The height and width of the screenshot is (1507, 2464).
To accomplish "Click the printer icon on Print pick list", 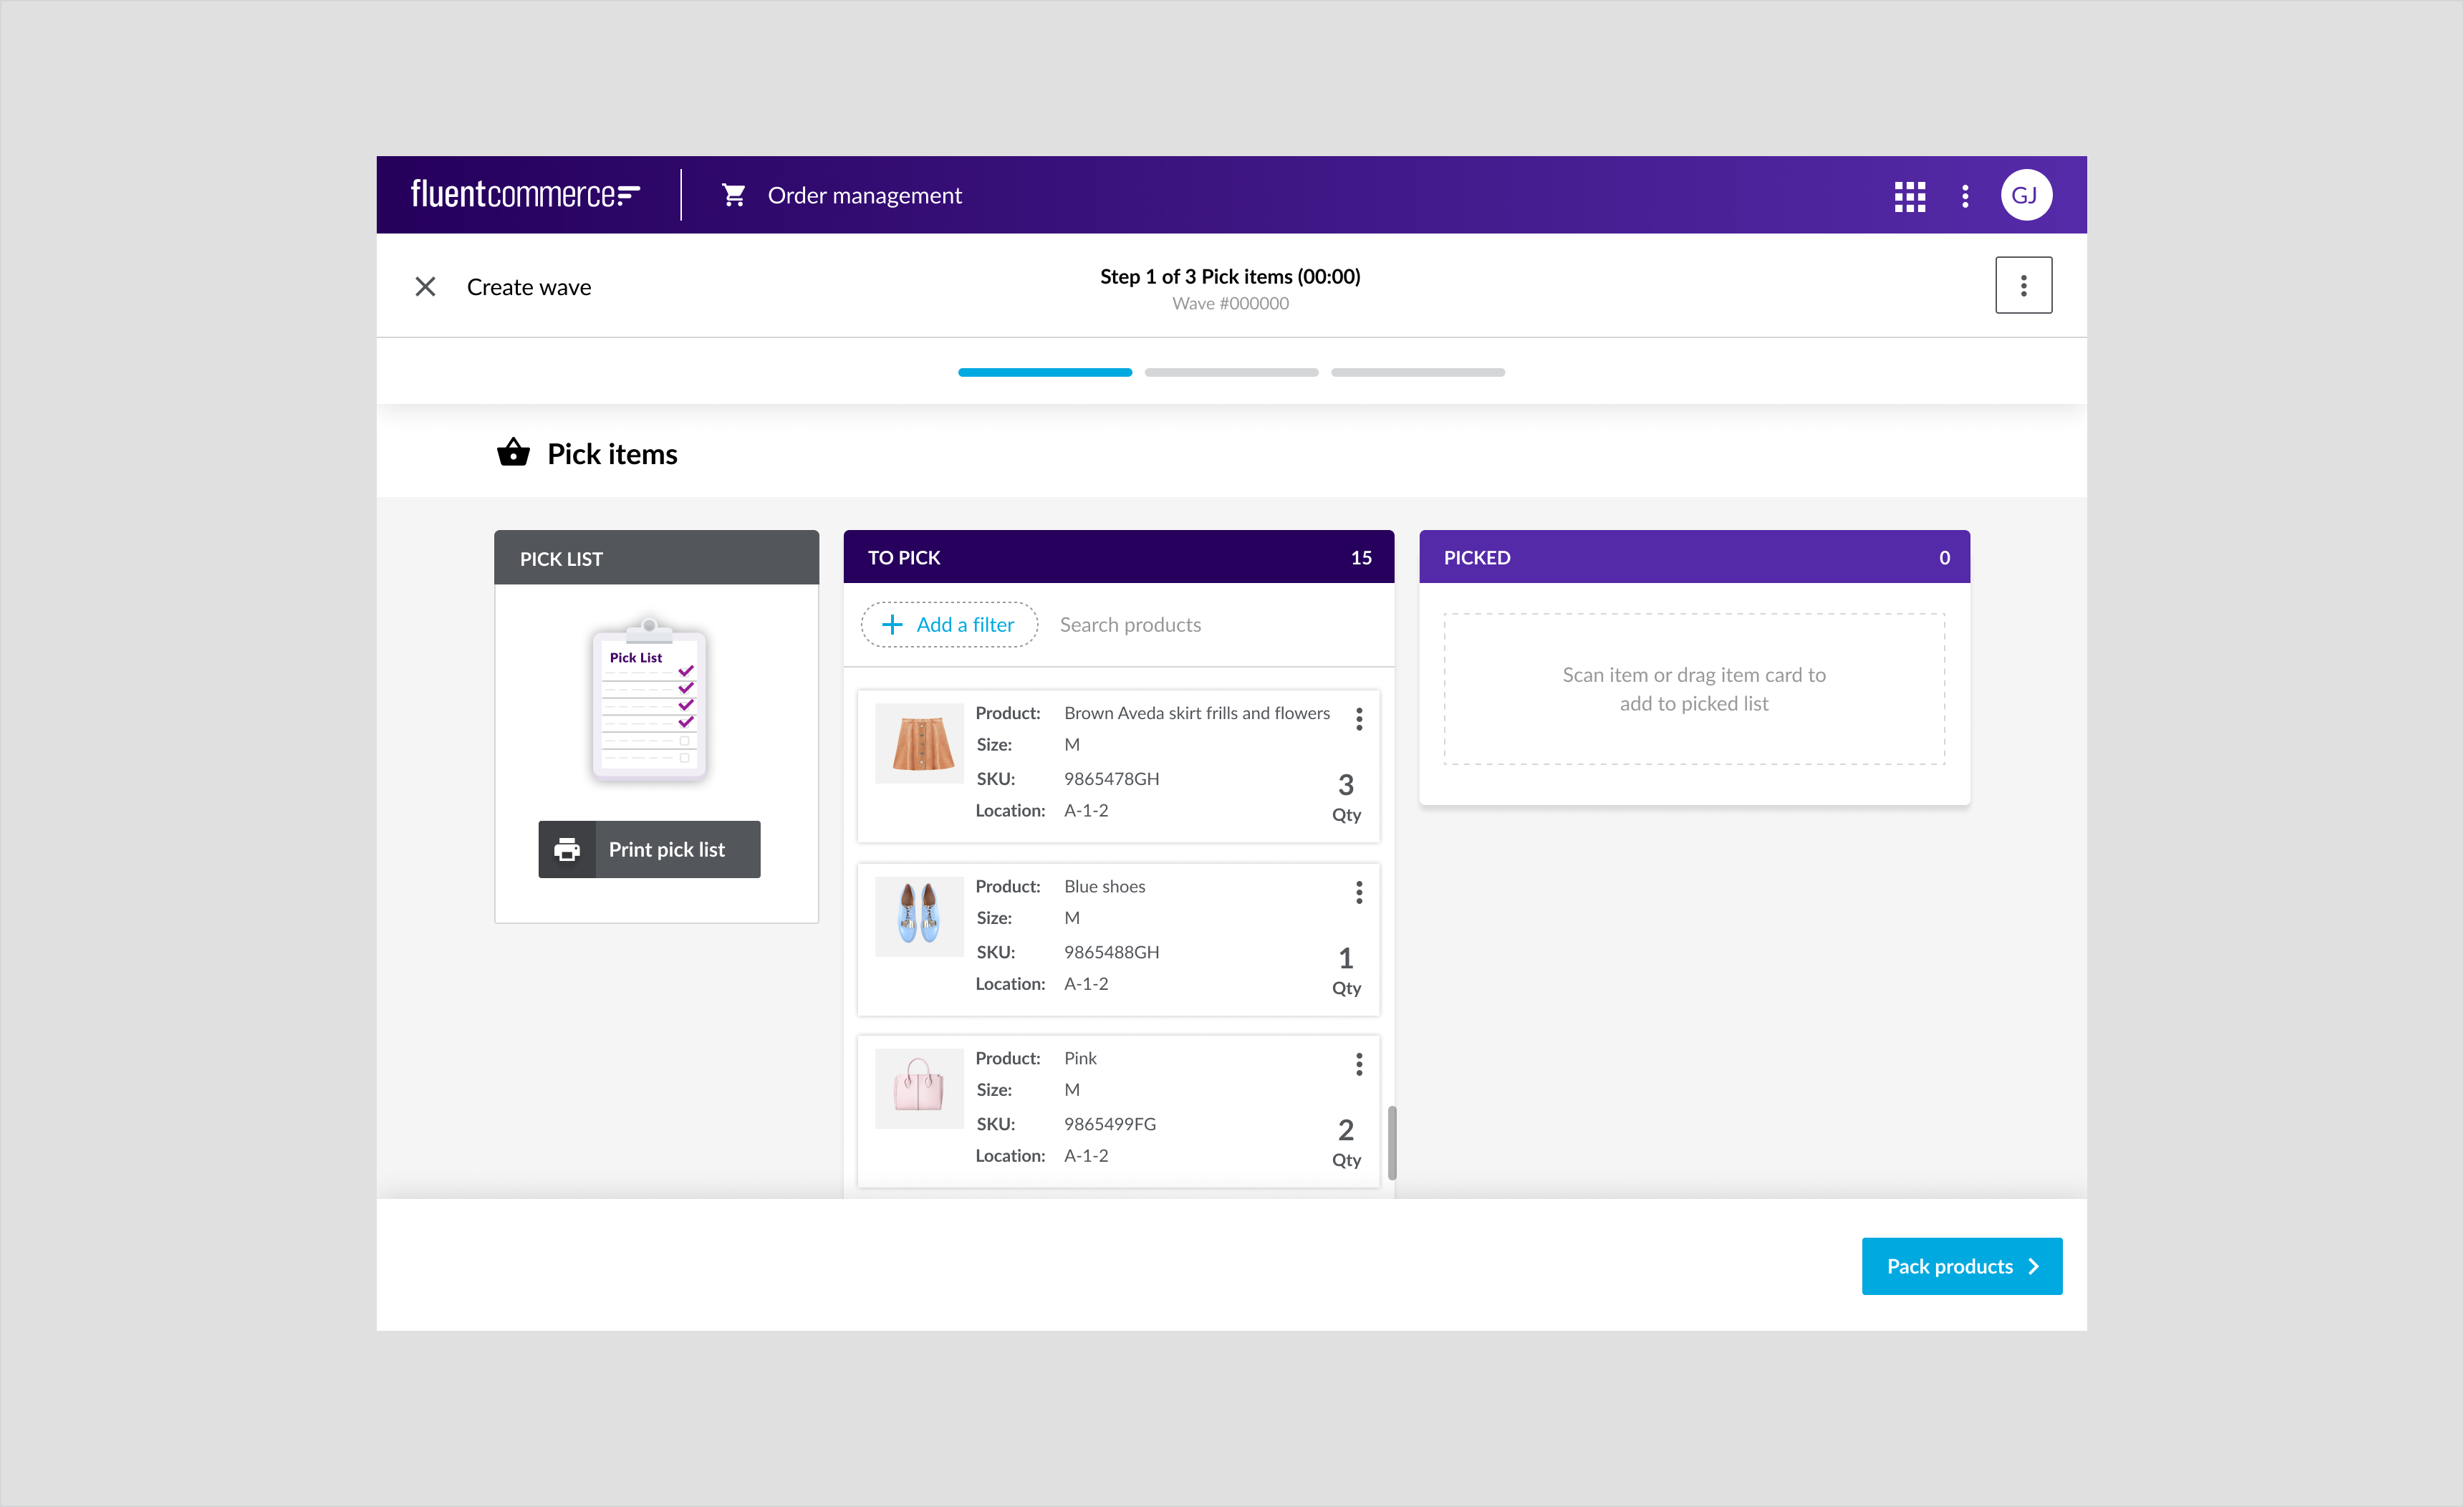I will pos(567,849).
